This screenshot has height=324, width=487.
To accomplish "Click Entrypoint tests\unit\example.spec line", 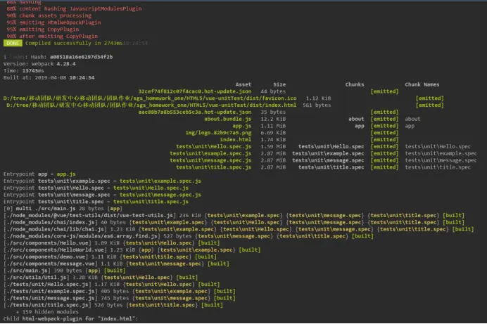I will [x=102, y=181].
